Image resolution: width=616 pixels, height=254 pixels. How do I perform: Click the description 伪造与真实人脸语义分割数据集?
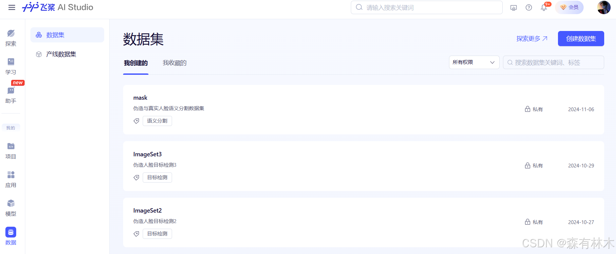pyautogui.click(x=169, y=108)
